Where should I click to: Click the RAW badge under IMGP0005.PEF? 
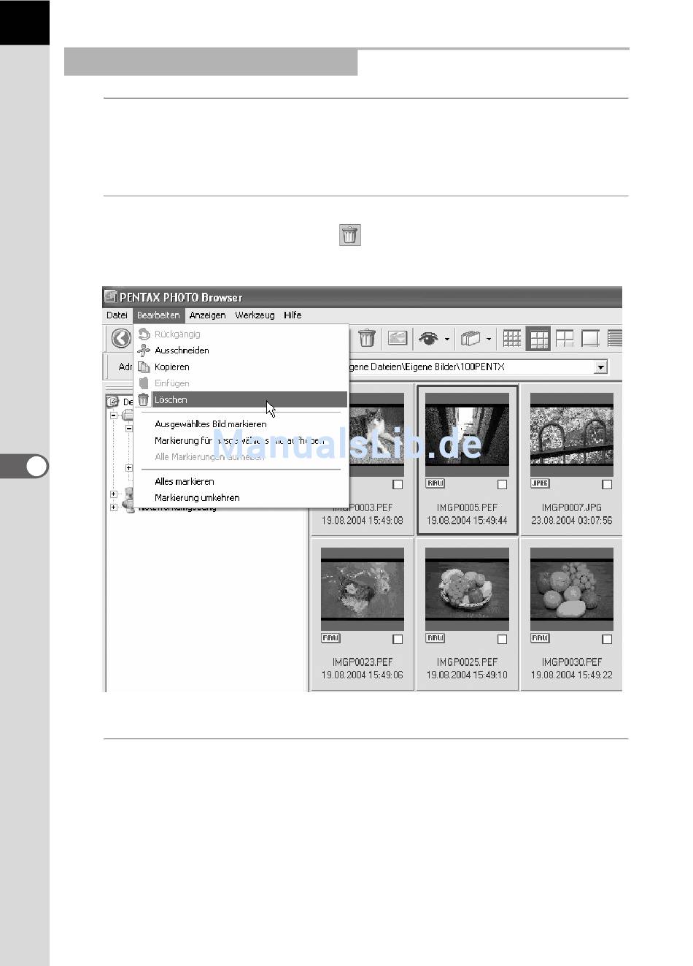point(435,483)
